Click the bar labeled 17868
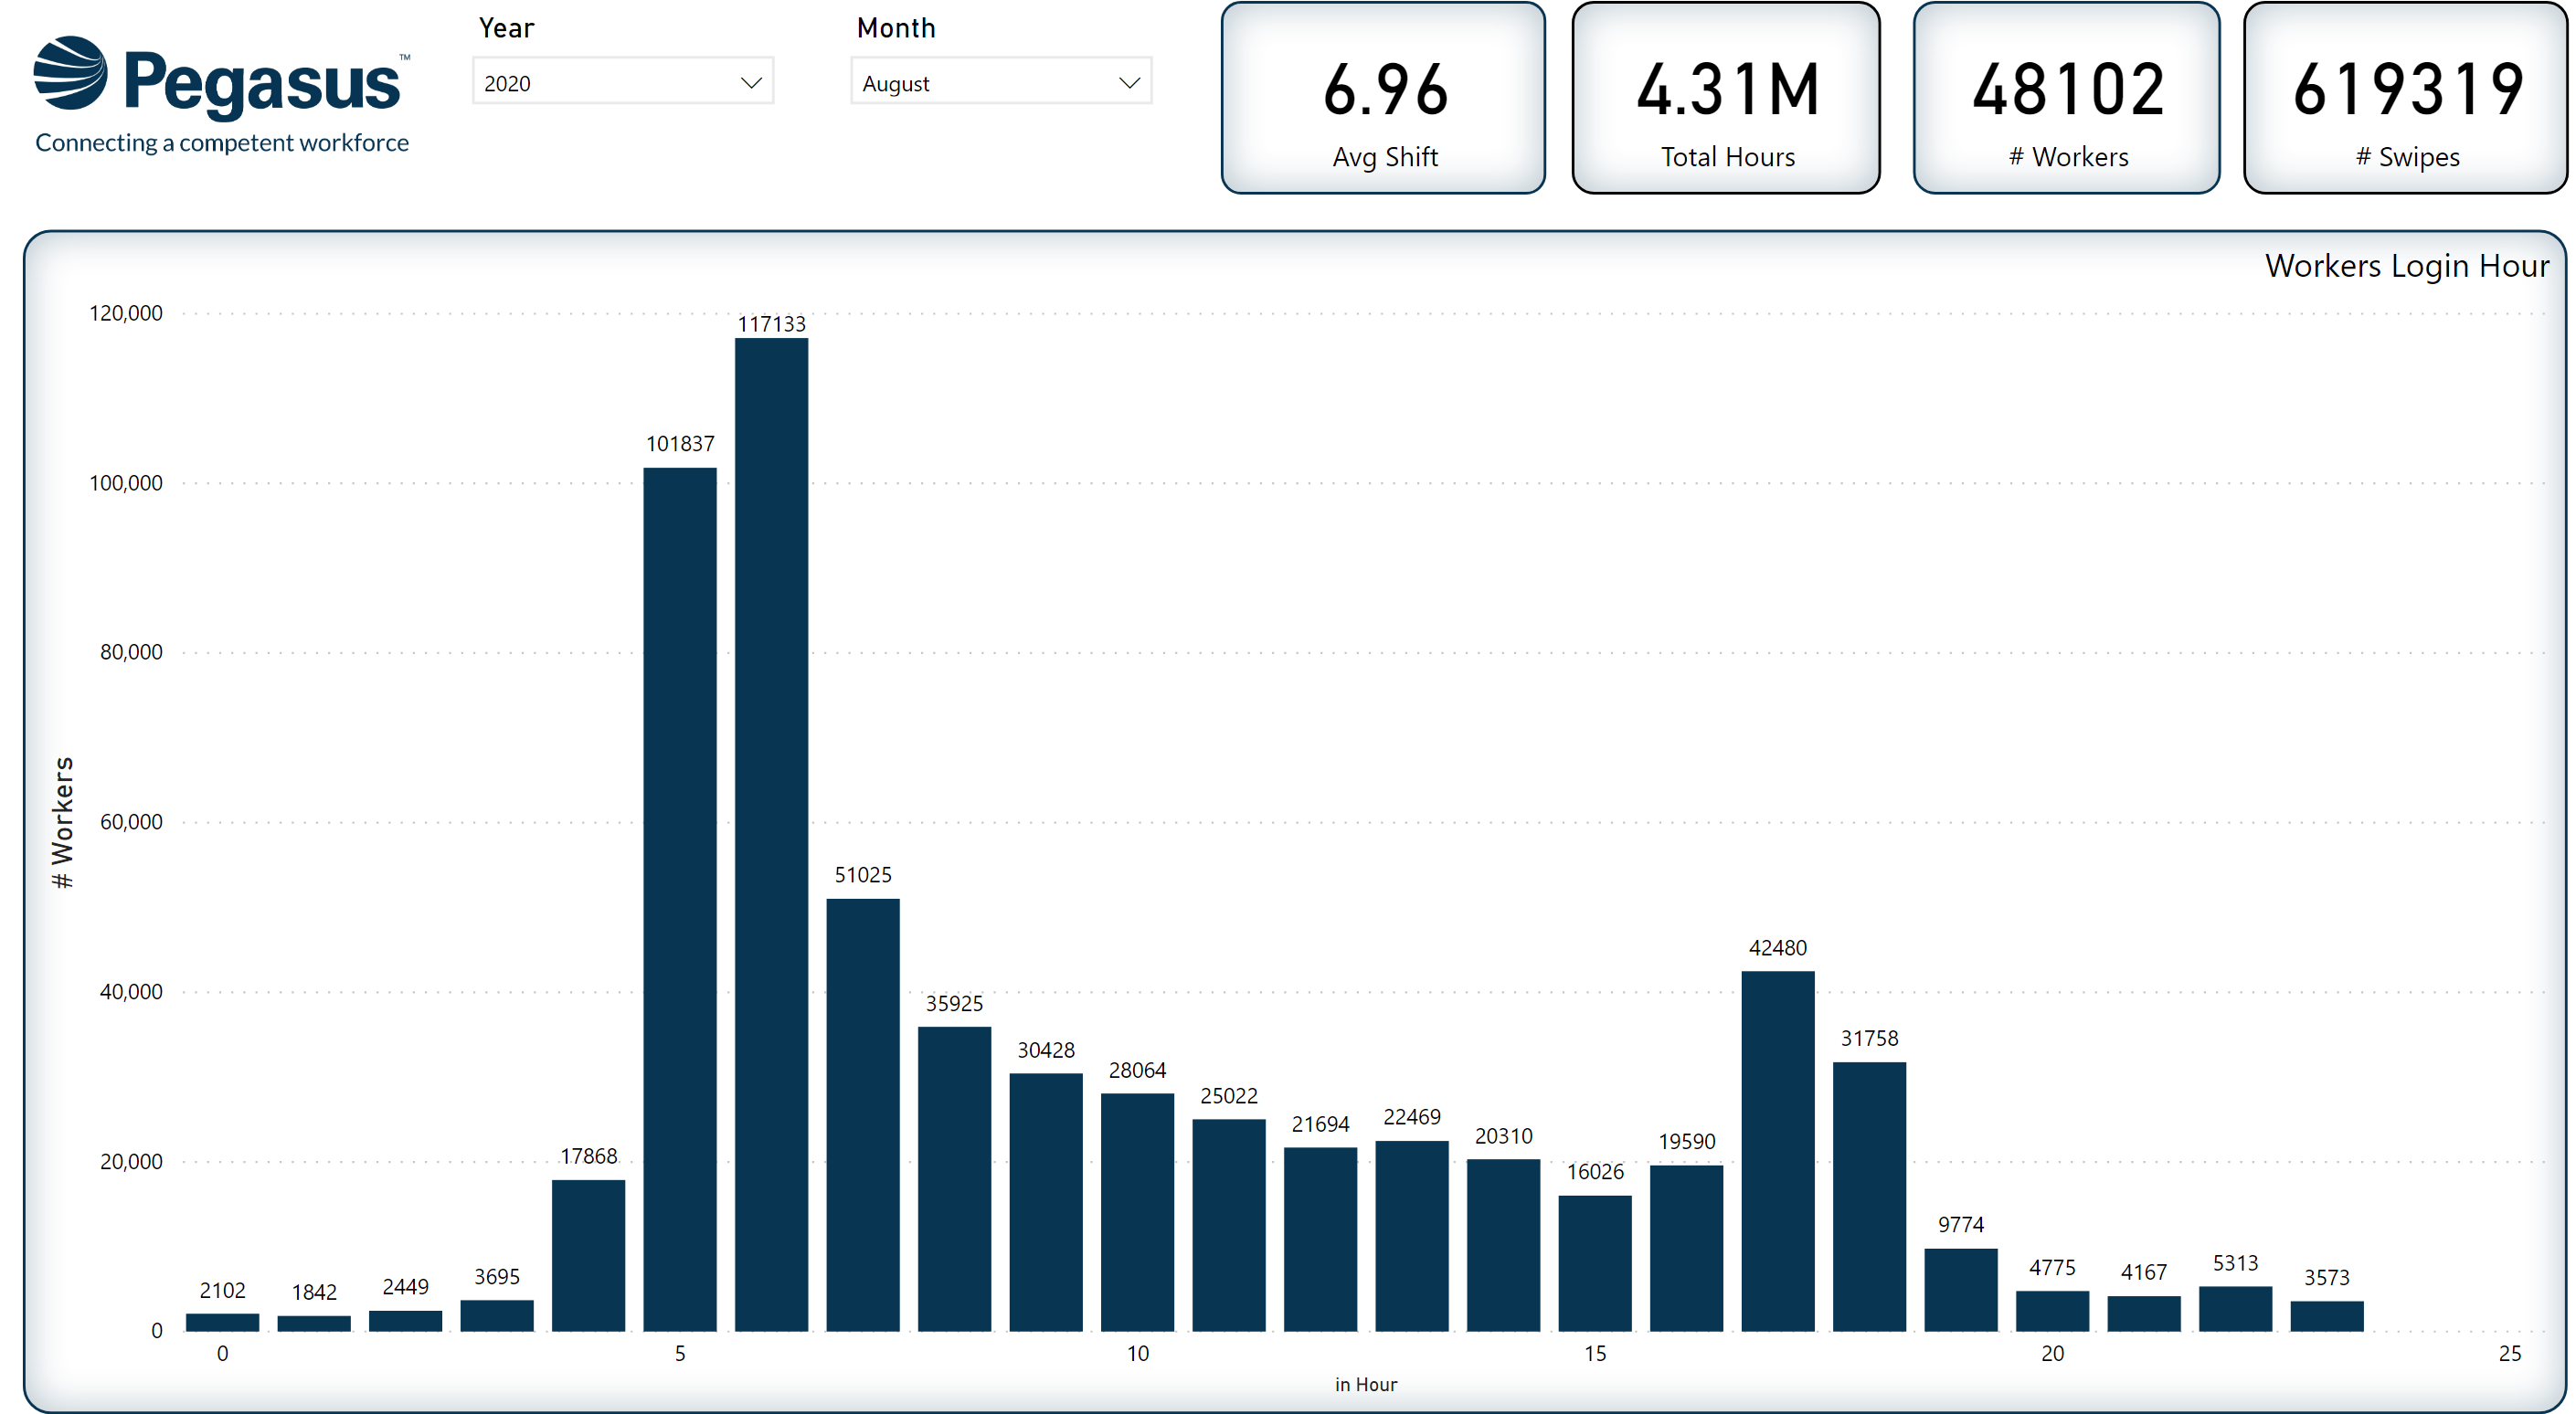The height and width of the screenshot is (1414, 2576). click(x=588, y=1255)
